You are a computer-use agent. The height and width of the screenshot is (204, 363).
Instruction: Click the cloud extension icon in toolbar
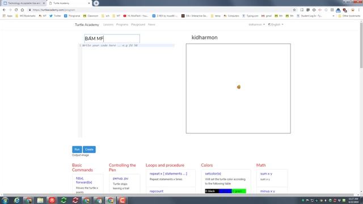click(338, 10)
